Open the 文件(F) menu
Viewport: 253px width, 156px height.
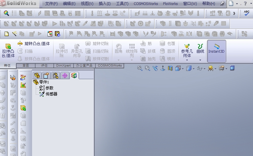pos(51,3)
